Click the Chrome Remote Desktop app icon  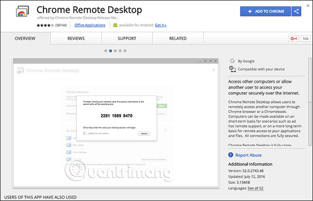pyautogui.click(x=22, y=11)
